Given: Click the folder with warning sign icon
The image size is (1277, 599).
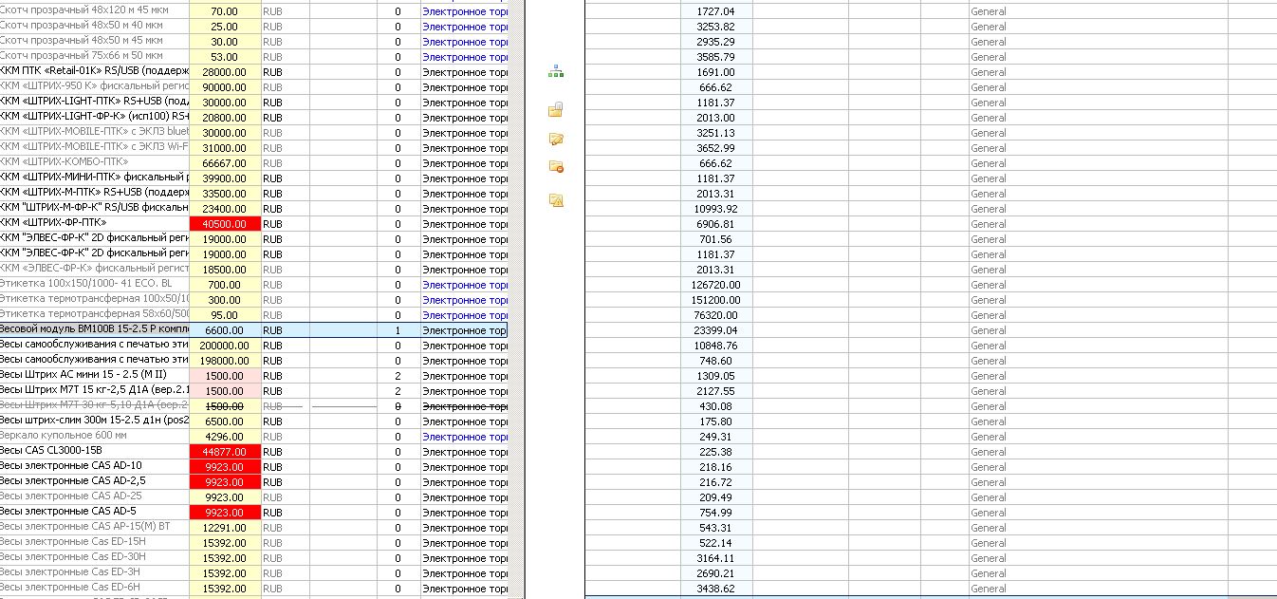Looking at the screenshot, I should click(556, 200).
